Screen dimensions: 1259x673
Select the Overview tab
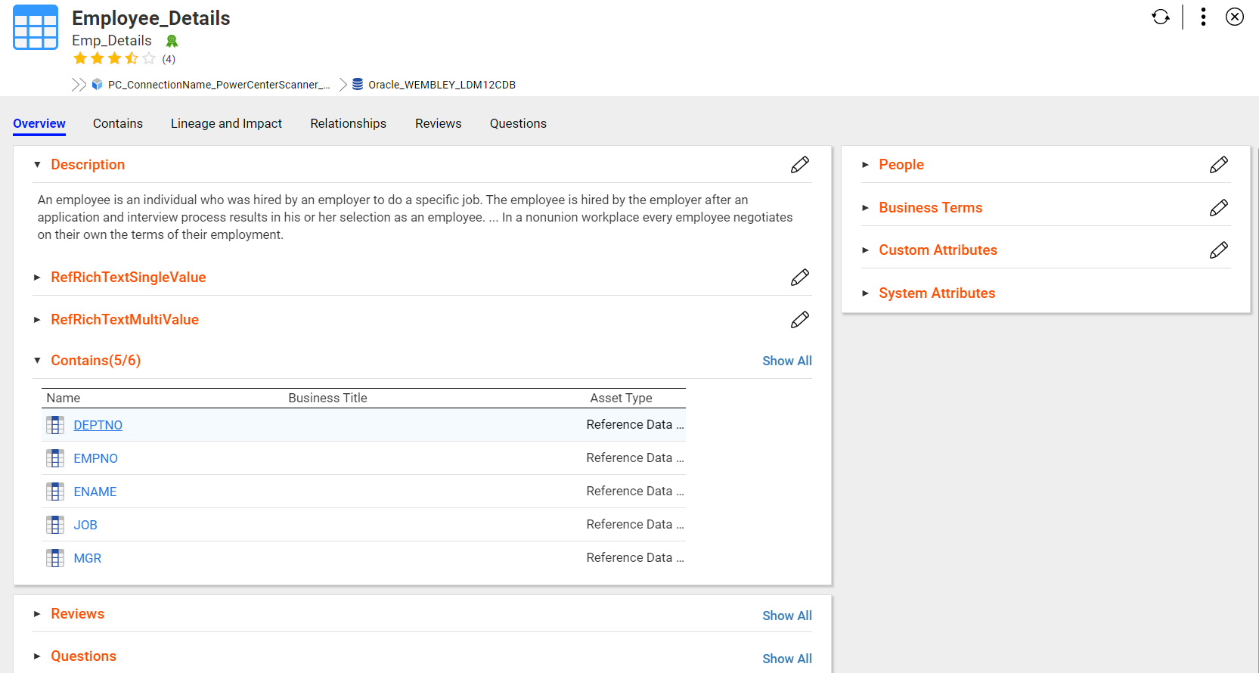coord(39,123)
